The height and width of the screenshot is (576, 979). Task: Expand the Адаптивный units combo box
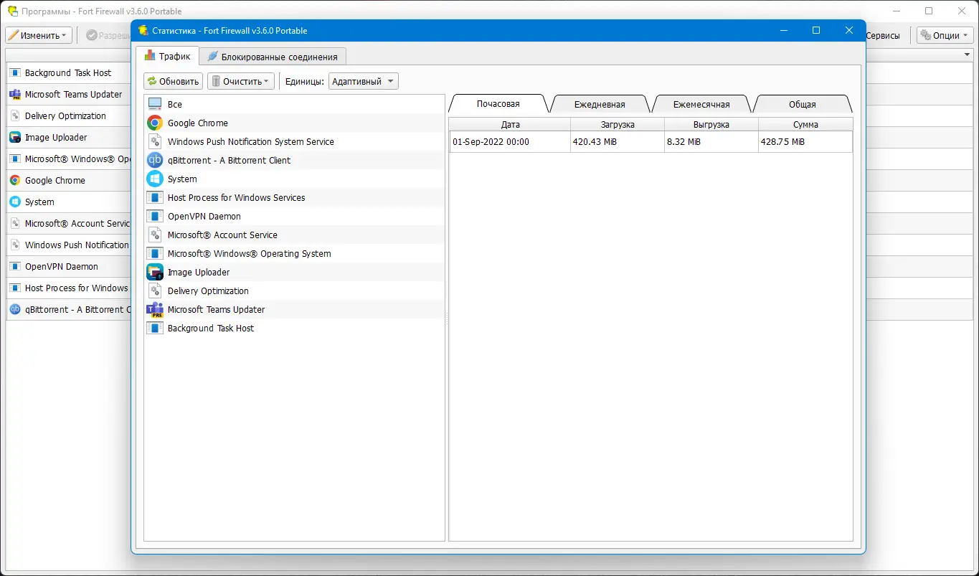click(364, 81)
